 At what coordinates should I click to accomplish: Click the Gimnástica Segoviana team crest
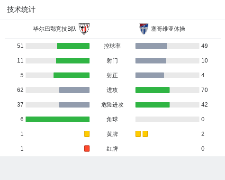pos(144,29)
